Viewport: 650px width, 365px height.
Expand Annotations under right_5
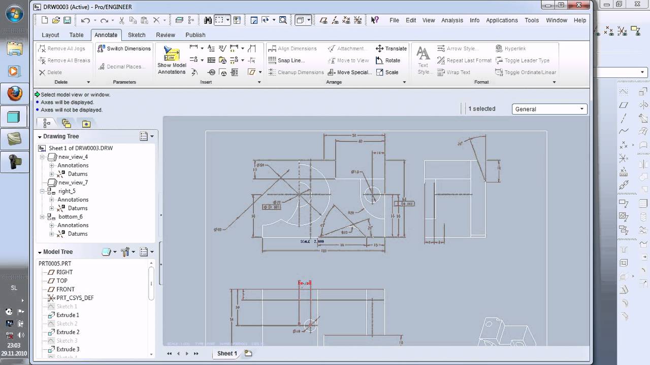click(x=52, y=200)
